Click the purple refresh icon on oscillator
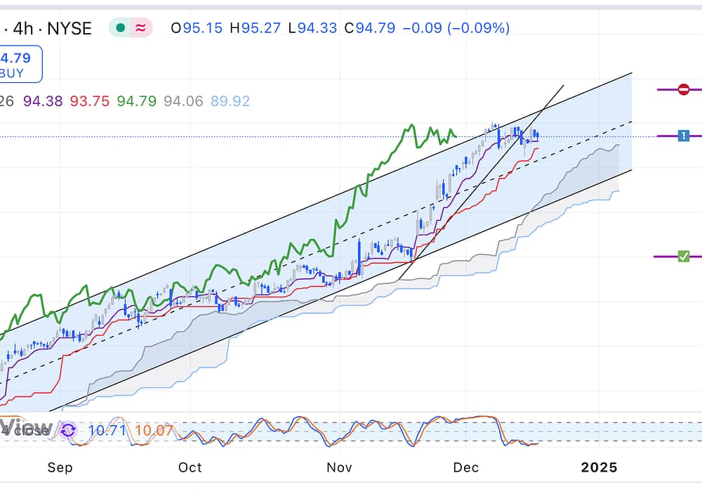The height and width of the screenshot is (492, 702). tap(68, 430)
